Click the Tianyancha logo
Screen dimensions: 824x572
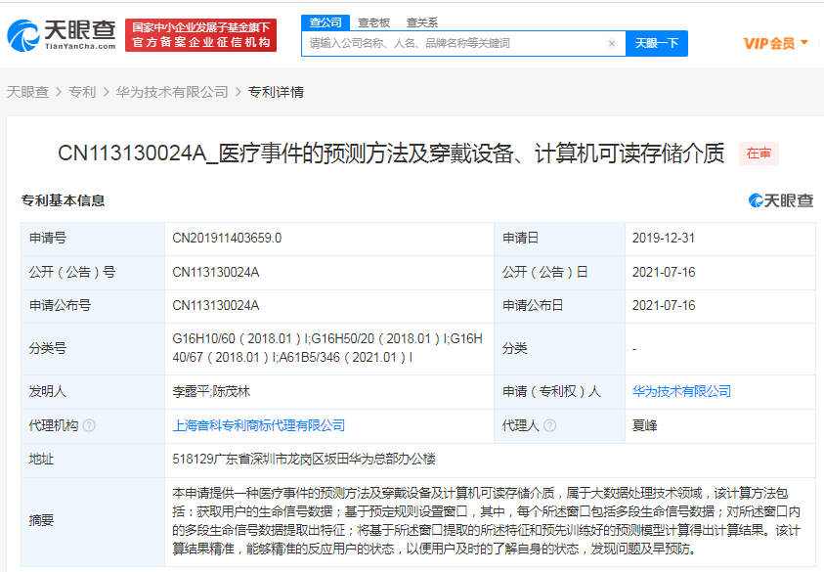pyautogui.click(x=61, y=35)
